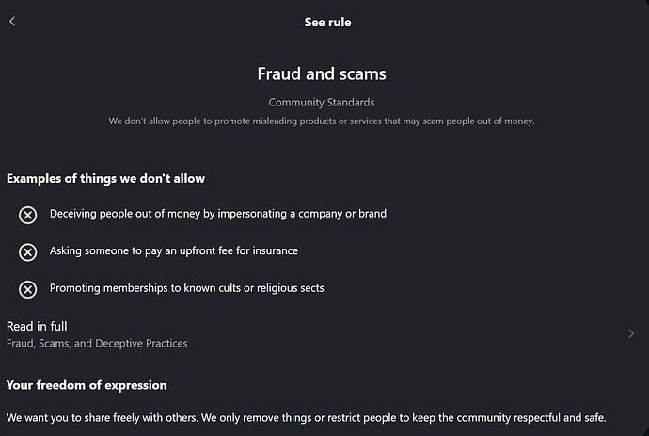Open full policy via the right chevron
The width and height of the screenshot is (649, 436).
coord(630,333)
